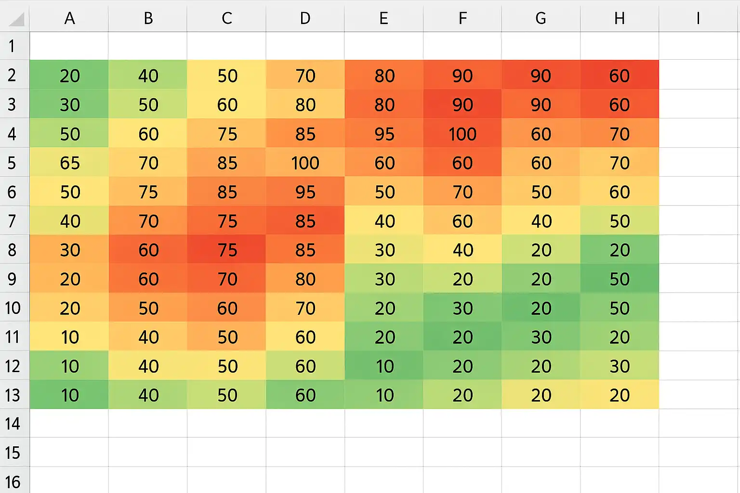Select column H header

[620, 18]
